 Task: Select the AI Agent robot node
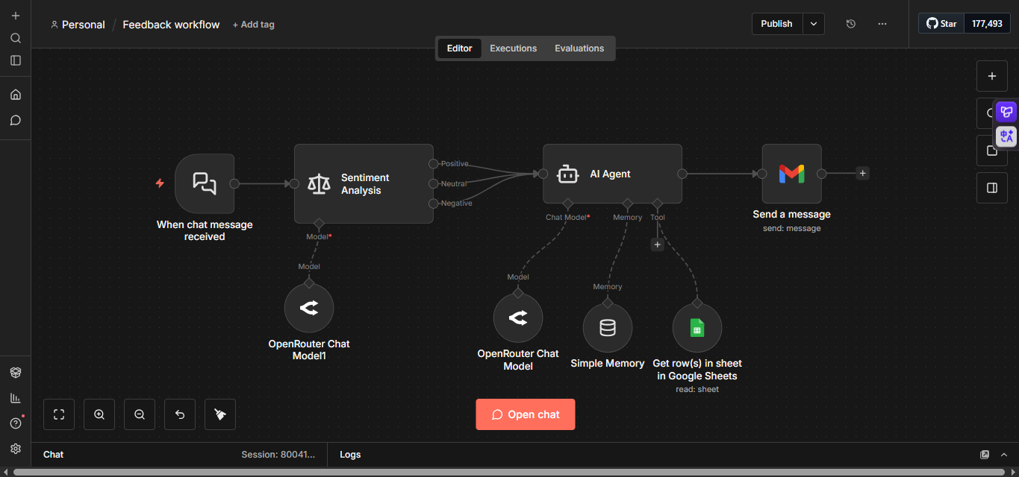coord(612,174)
